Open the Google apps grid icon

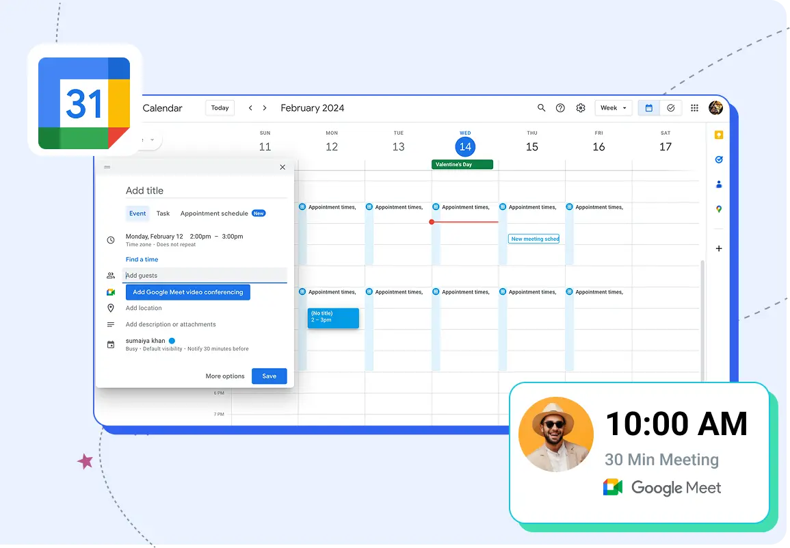point(694,108)
